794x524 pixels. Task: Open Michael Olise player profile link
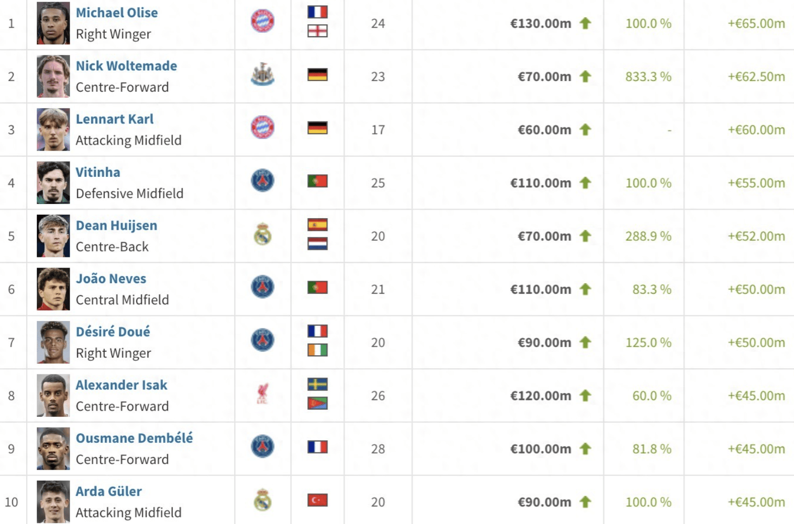117,13
